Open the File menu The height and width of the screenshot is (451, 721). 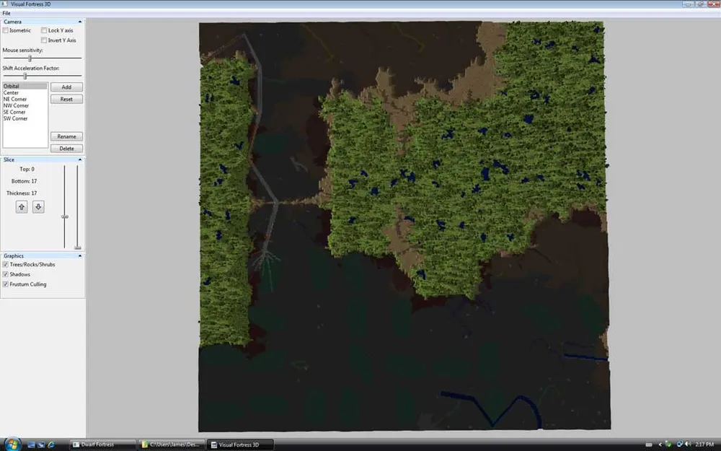tap(6, 13)
